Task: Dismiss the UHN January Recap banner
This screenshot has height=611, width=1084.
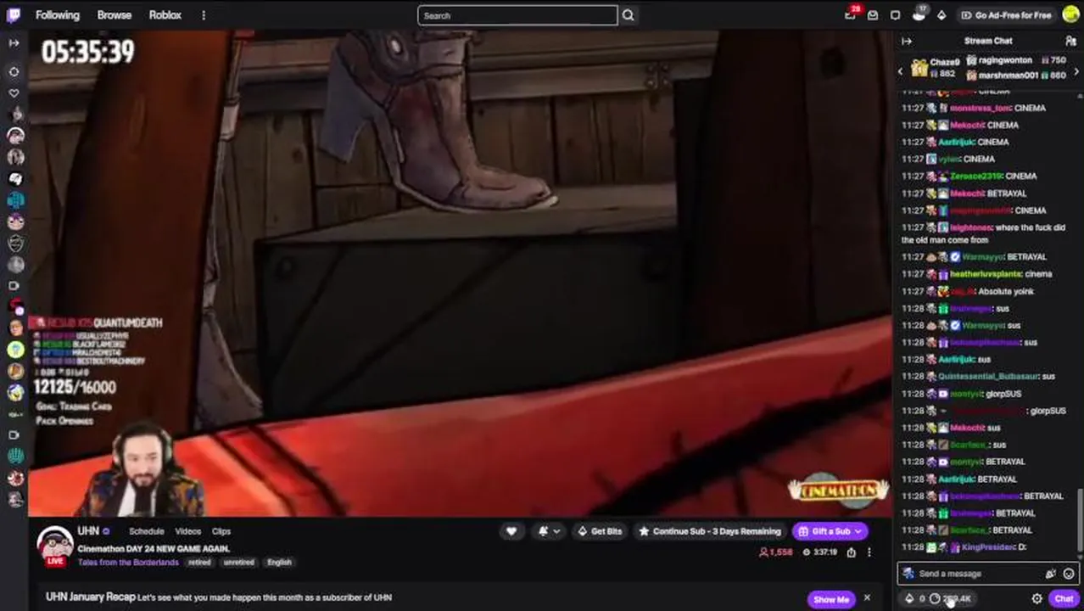Action: click(867, 598)
